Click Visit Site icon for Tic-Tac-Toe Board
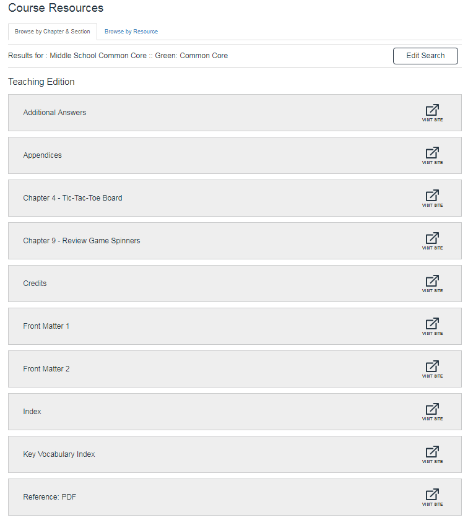Viewport: 468px width, 520px height. pos(432,197)
